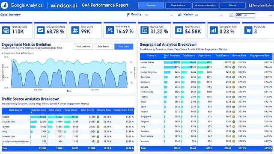Image resolution: width=274 pixels, height=154 pixels.
Task: Click Bounce Rate header in Geographical table
Action: (239, 56)
